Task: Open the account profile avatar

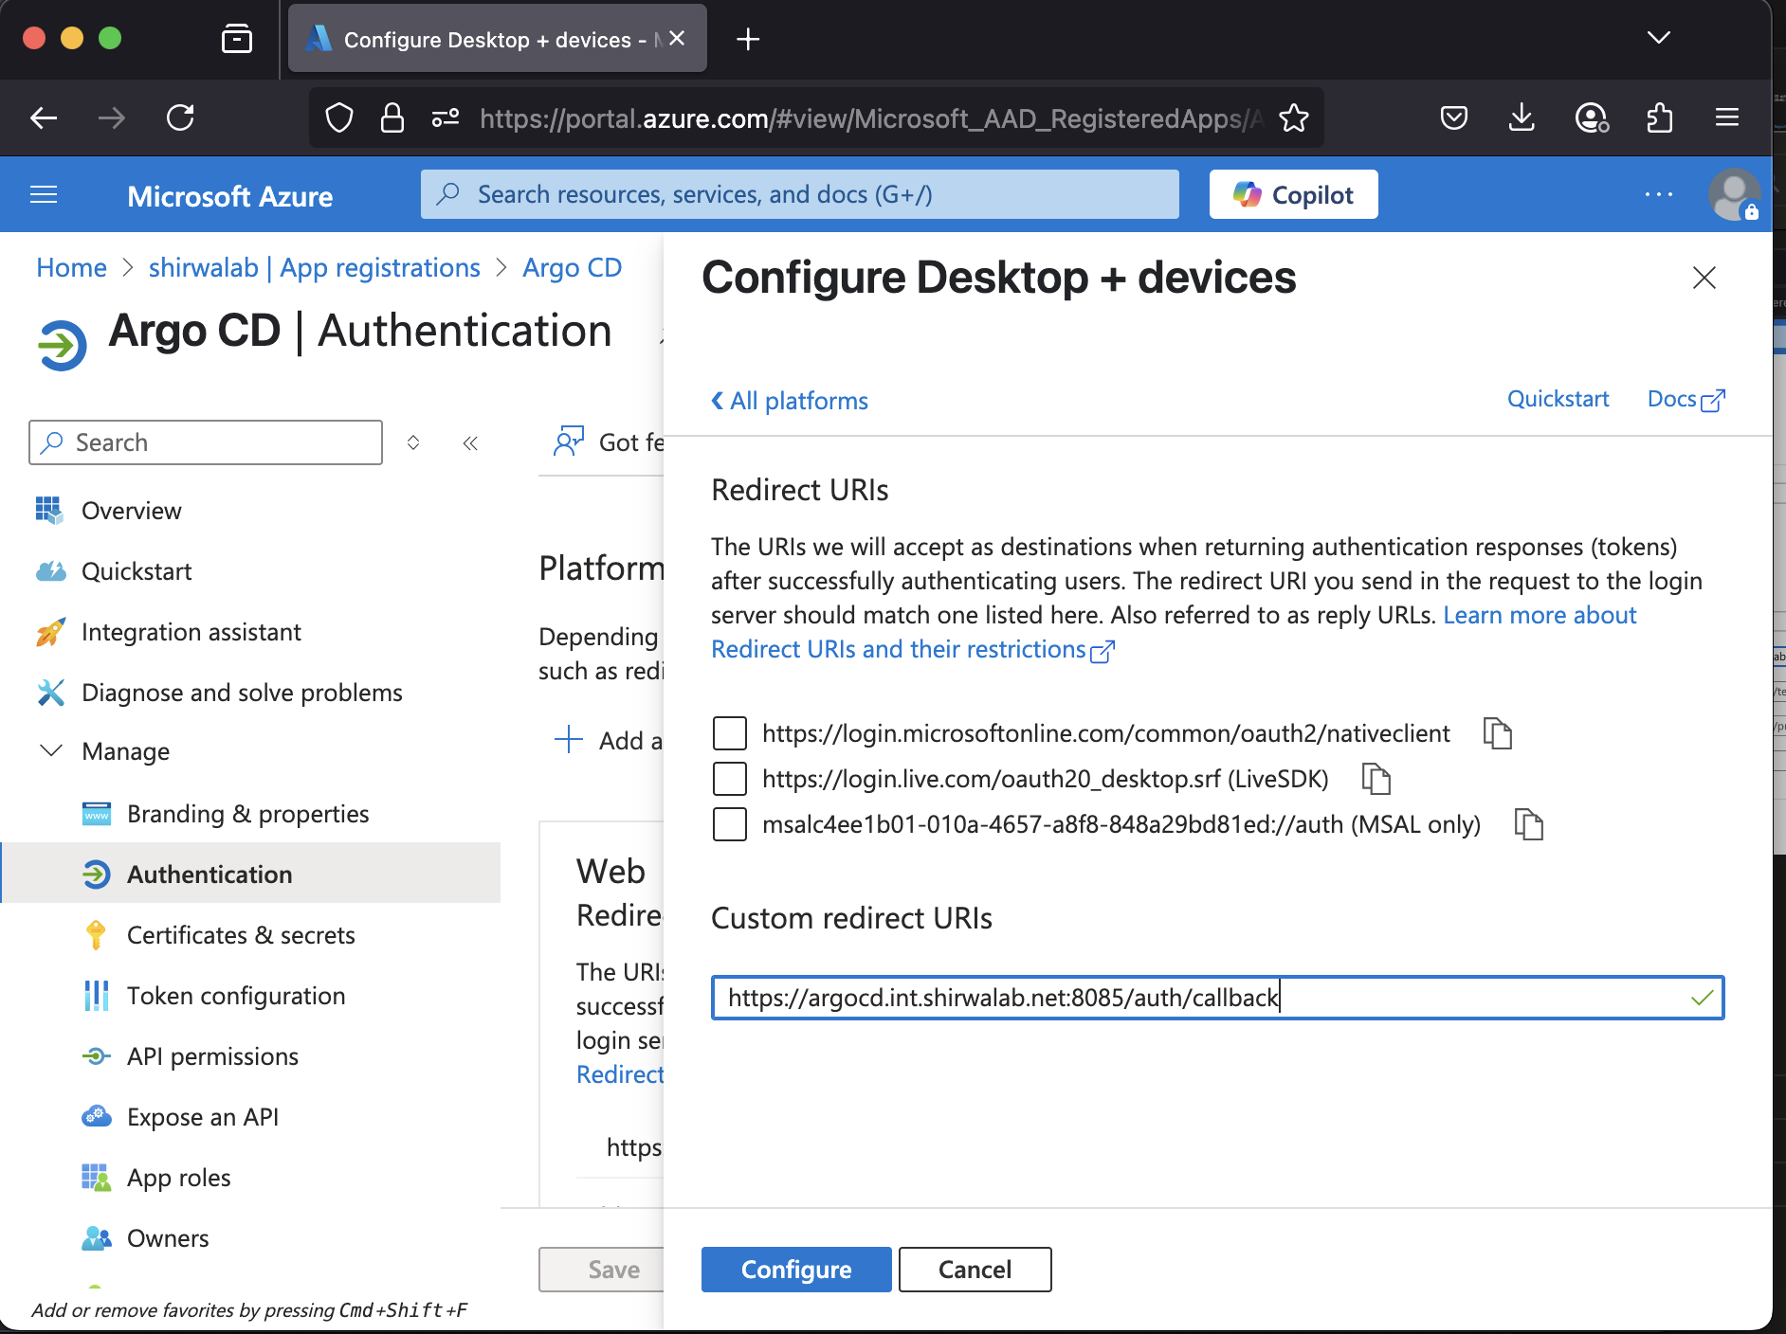Action: (x=1734, y=194)
